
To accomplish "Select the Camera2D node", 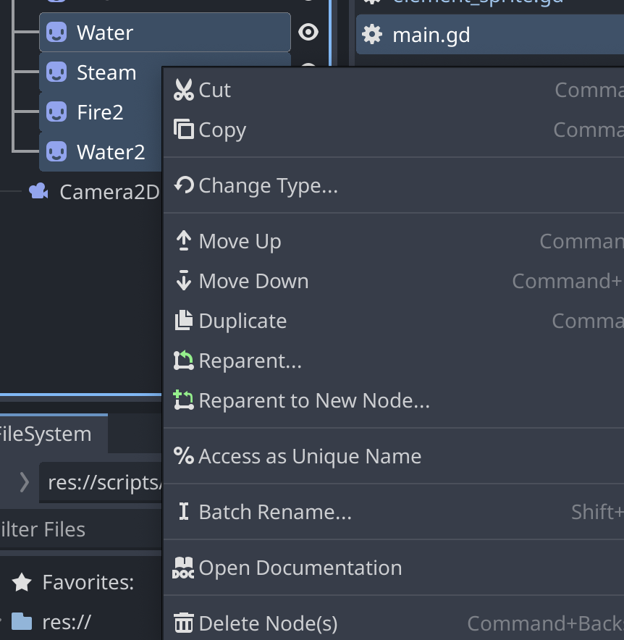I will [108, 192].
